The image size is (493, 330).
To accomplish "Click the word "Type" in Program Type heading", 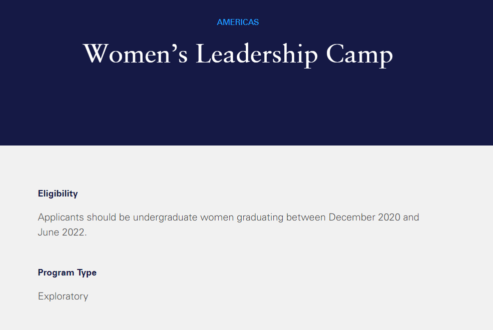I will [87, 273].
